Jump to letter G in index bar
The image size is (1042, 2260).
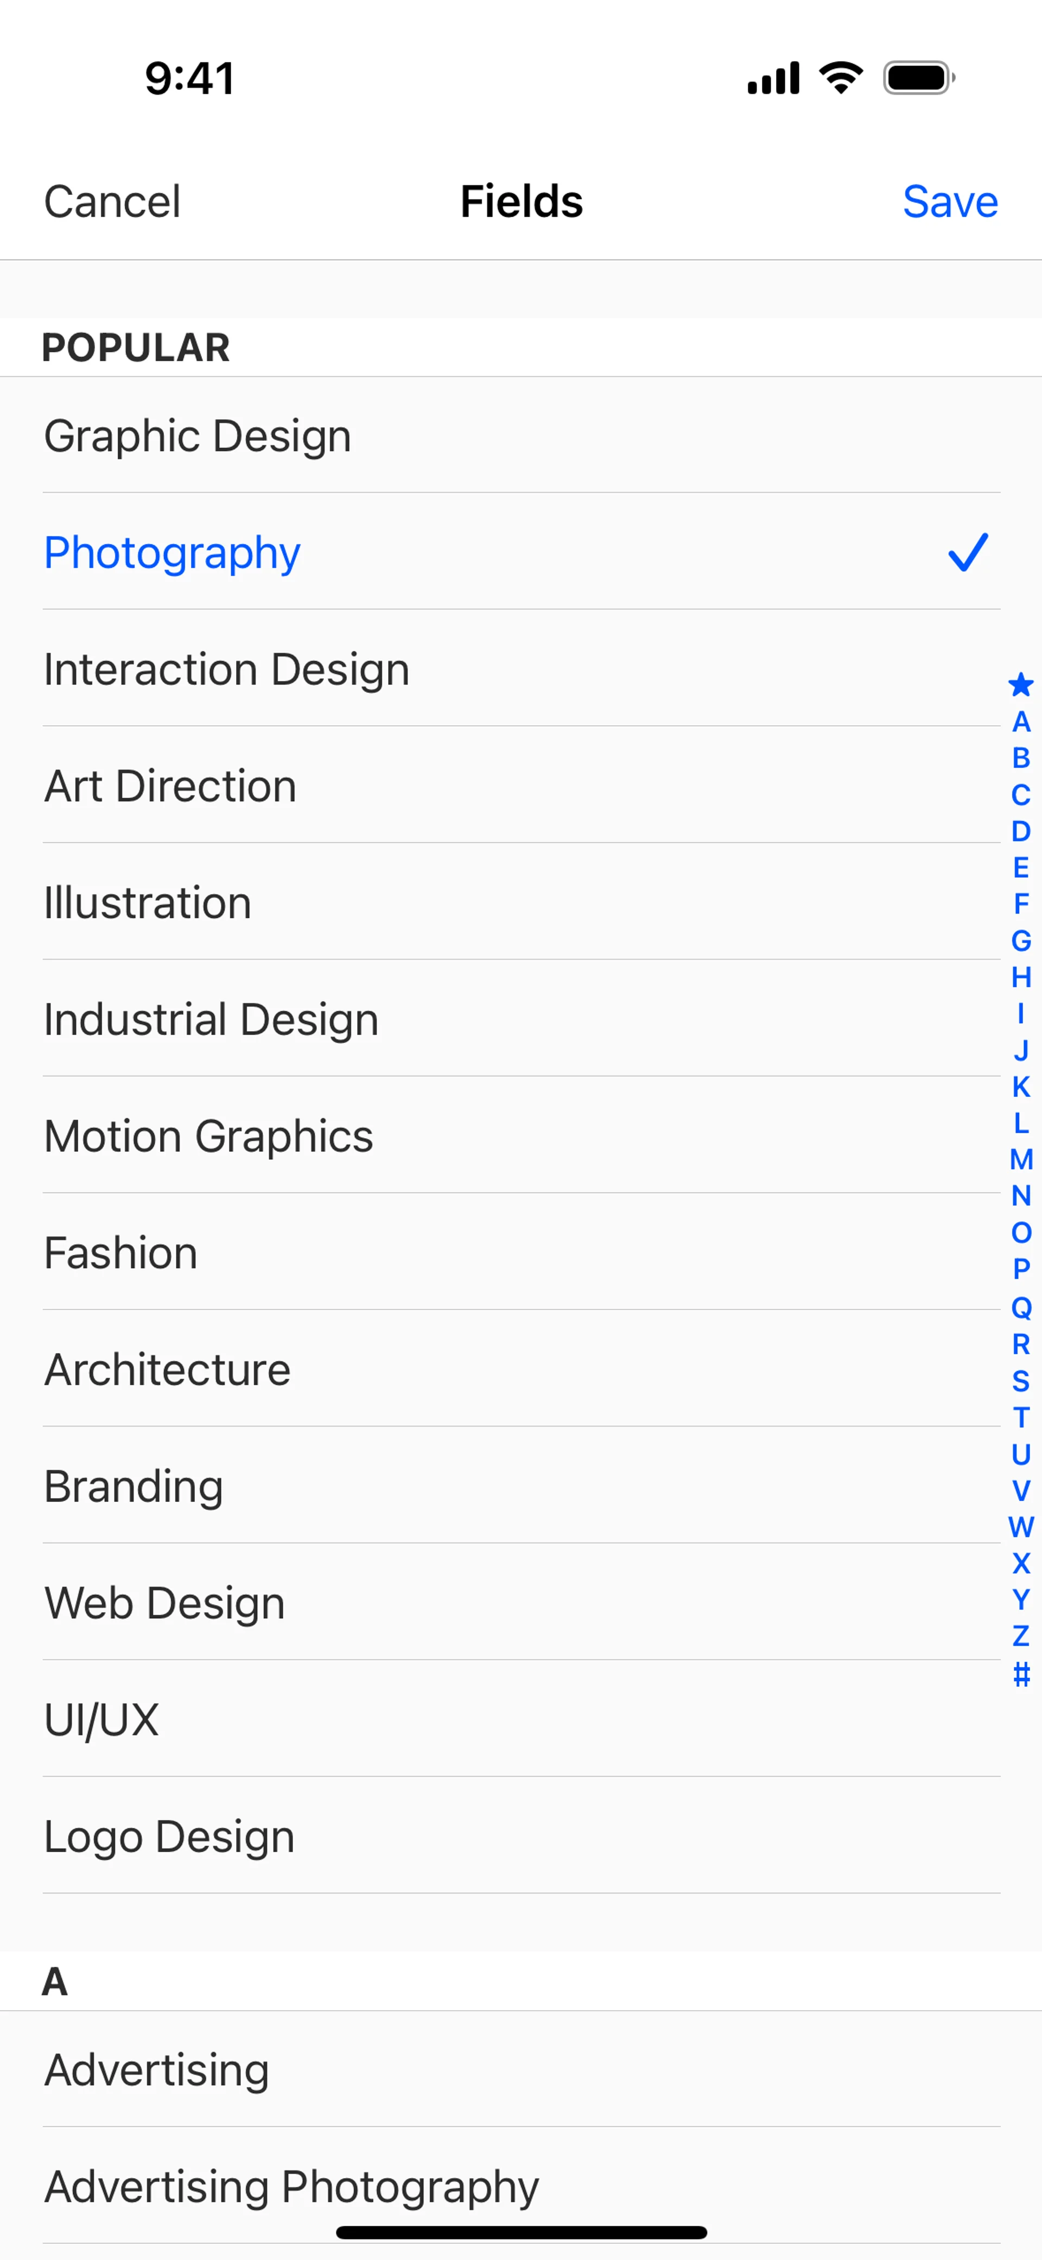(1020, 940)
